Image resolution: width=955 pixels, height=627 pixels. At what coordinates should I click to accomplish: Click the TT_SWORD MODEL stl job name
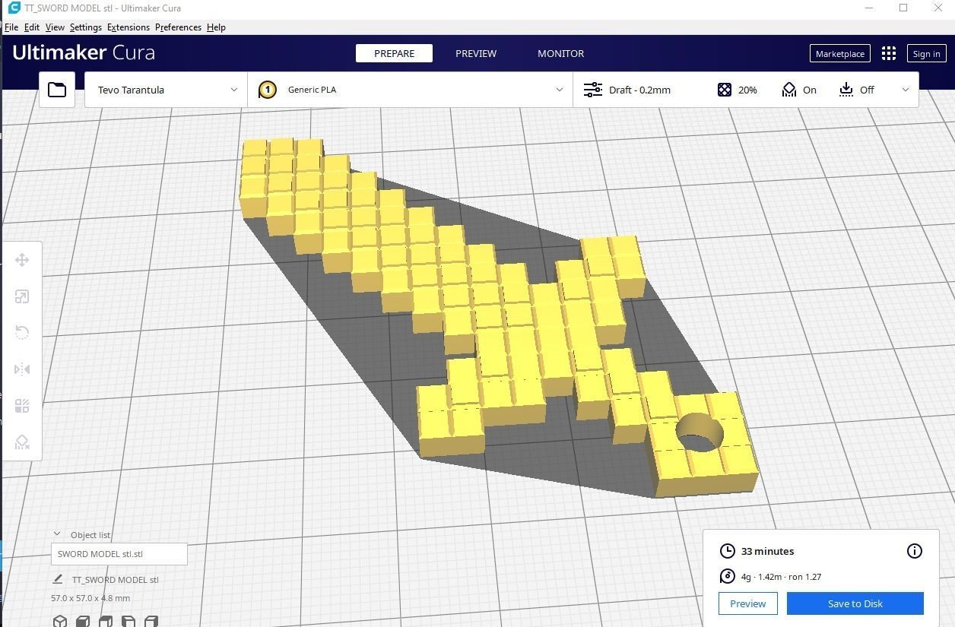click(115, 579)
